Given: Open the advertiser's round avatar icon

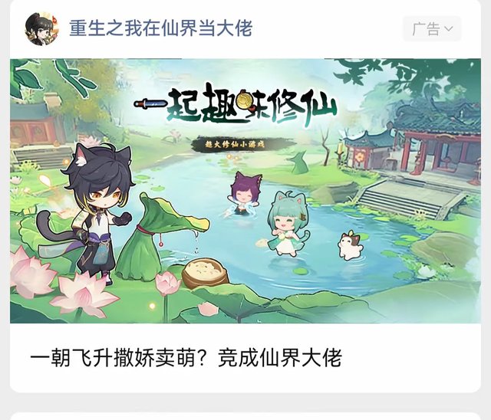Looking at the screenshot, I should [42, 29].
